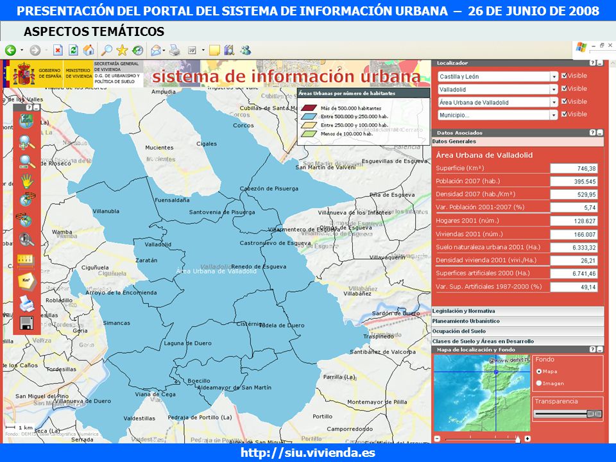Collapse Mapa de localización y Fondo panel
This screenshot has width=616, height=462.
600,349
